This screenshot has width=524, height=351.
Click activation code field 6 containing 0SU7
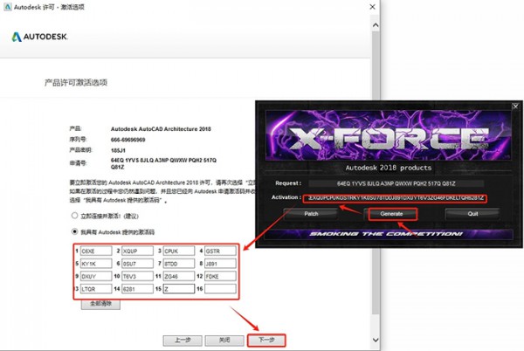tap(137, 264)
